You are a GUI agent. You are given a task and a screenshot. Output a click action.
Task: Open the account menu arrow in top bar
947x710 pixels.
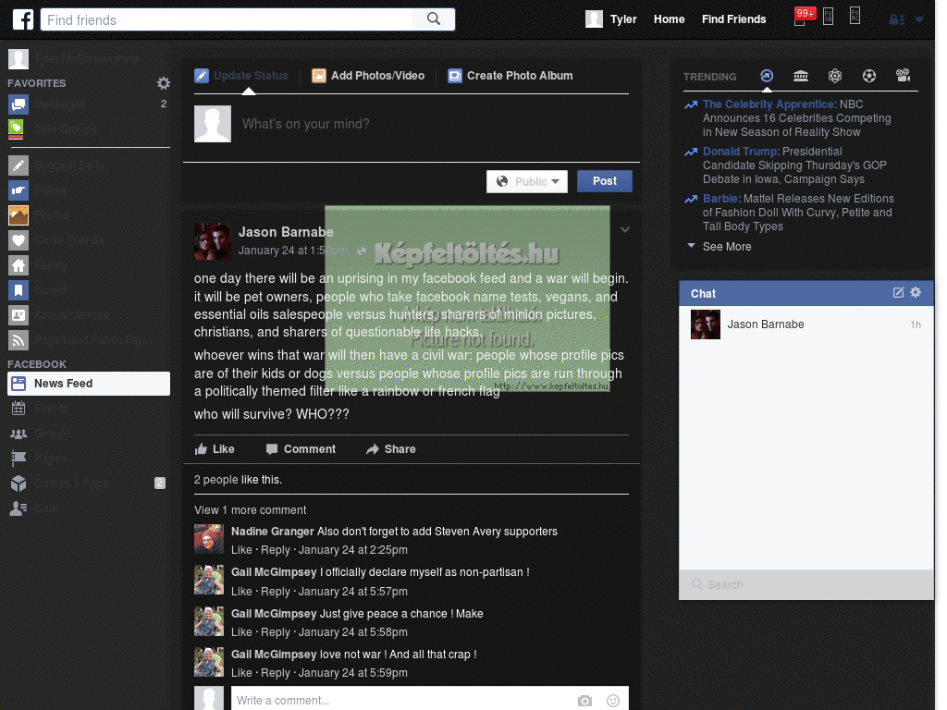point(919,20)
